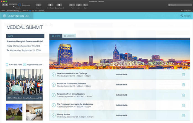Select 'New Ventures Healthcare Challenge' title
193x123 pixels.
click(x=72, y=73)
